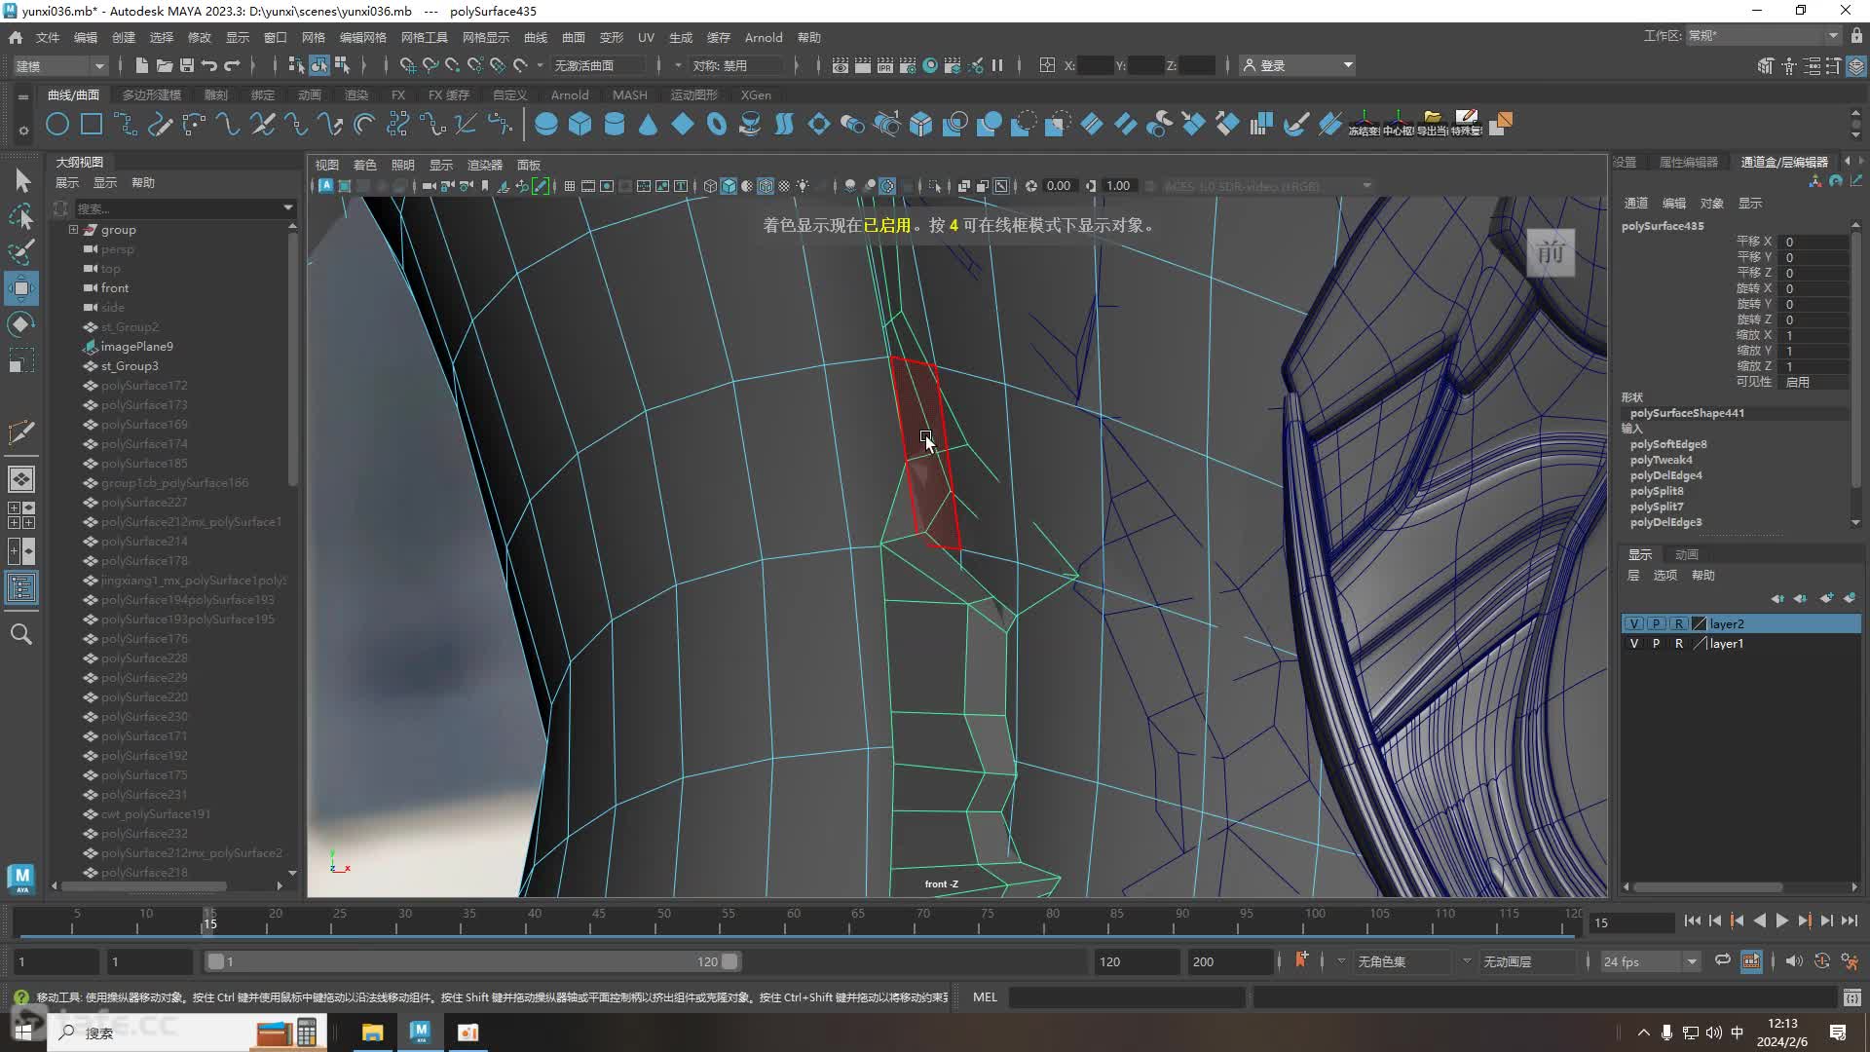Open File Explorer from taskbar

(x=372, y=1032)
